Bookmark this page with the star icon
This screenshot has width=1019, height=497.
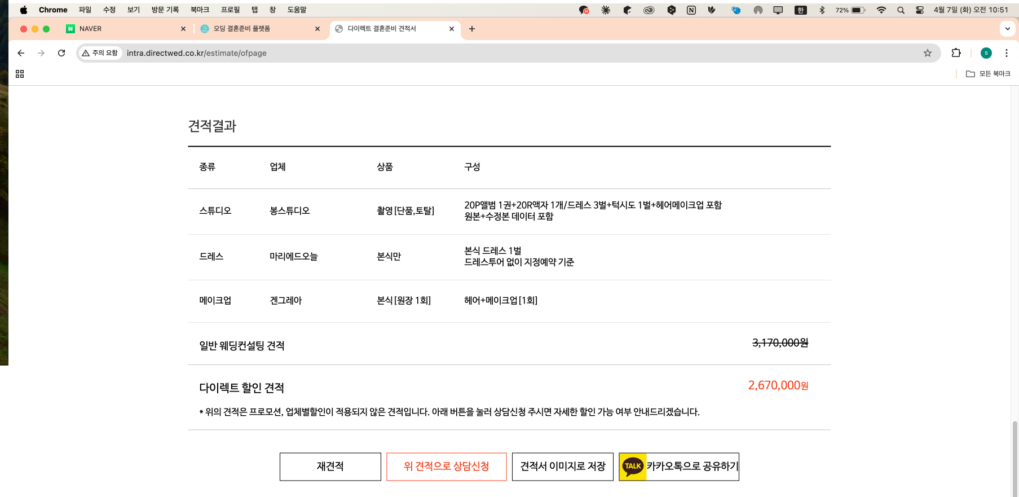[x=928, y=53]
